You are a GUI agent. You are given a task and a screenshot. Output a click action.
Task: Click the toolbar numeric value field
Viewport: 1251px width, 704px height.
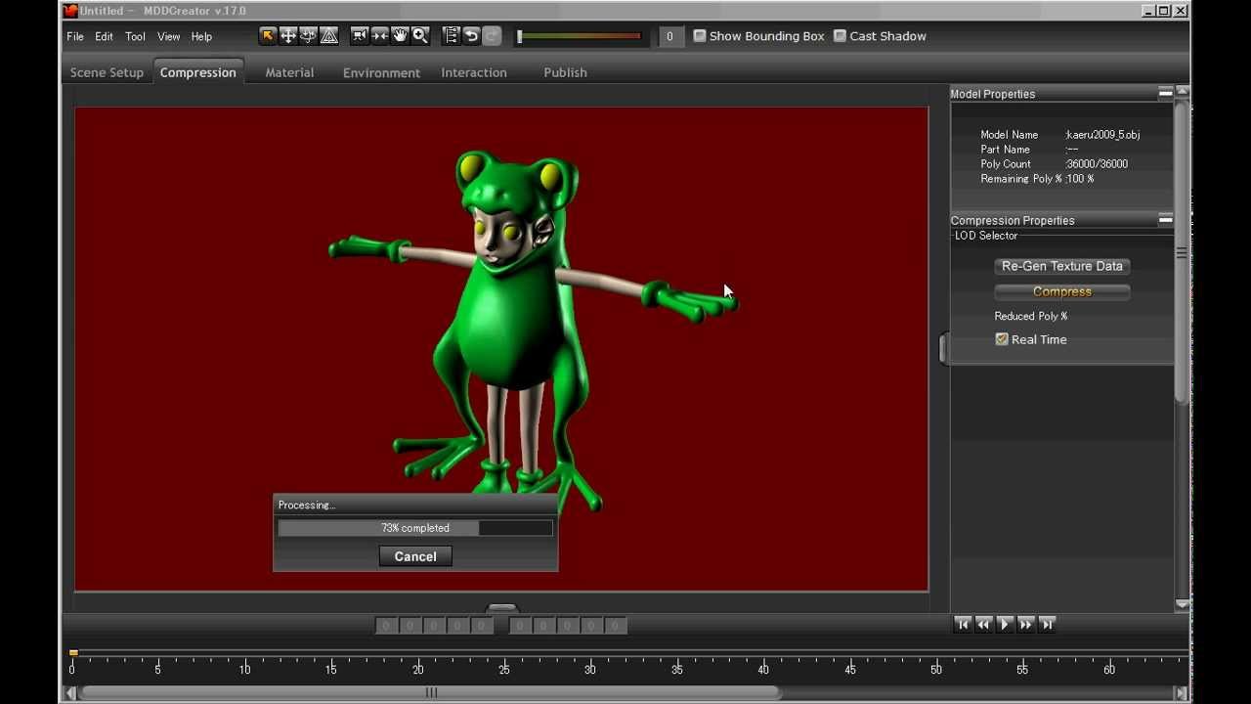click(x=669, y=36)
